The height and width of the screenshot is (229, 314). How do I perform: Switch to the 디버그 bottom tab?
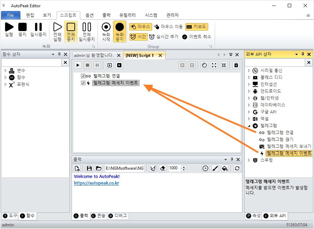click(x=118, y=216)
